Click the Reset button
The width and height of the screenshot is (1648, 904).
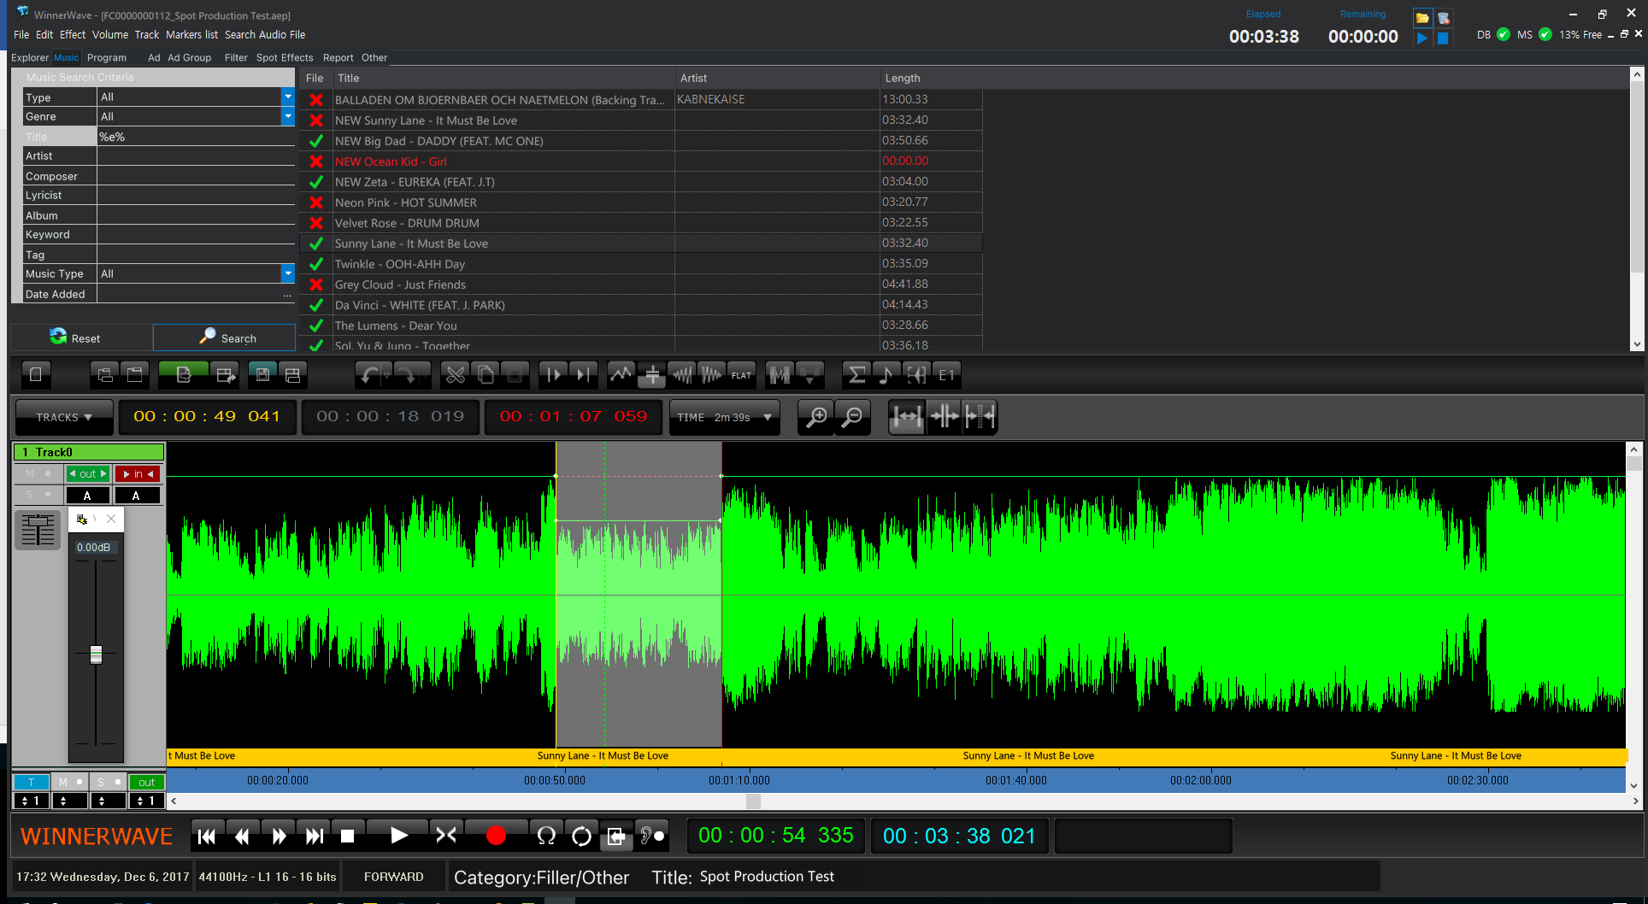click(82, 338)
